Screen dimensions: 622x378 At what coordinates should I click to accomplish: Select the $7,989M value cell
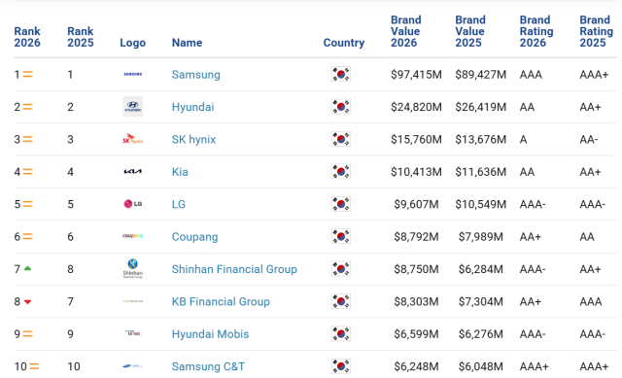[x=481, y=237]
